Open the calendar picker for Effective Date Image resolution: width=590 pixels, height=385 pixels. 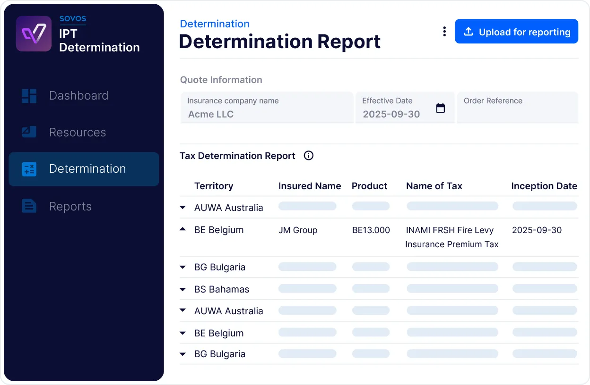tap(440, 109)
